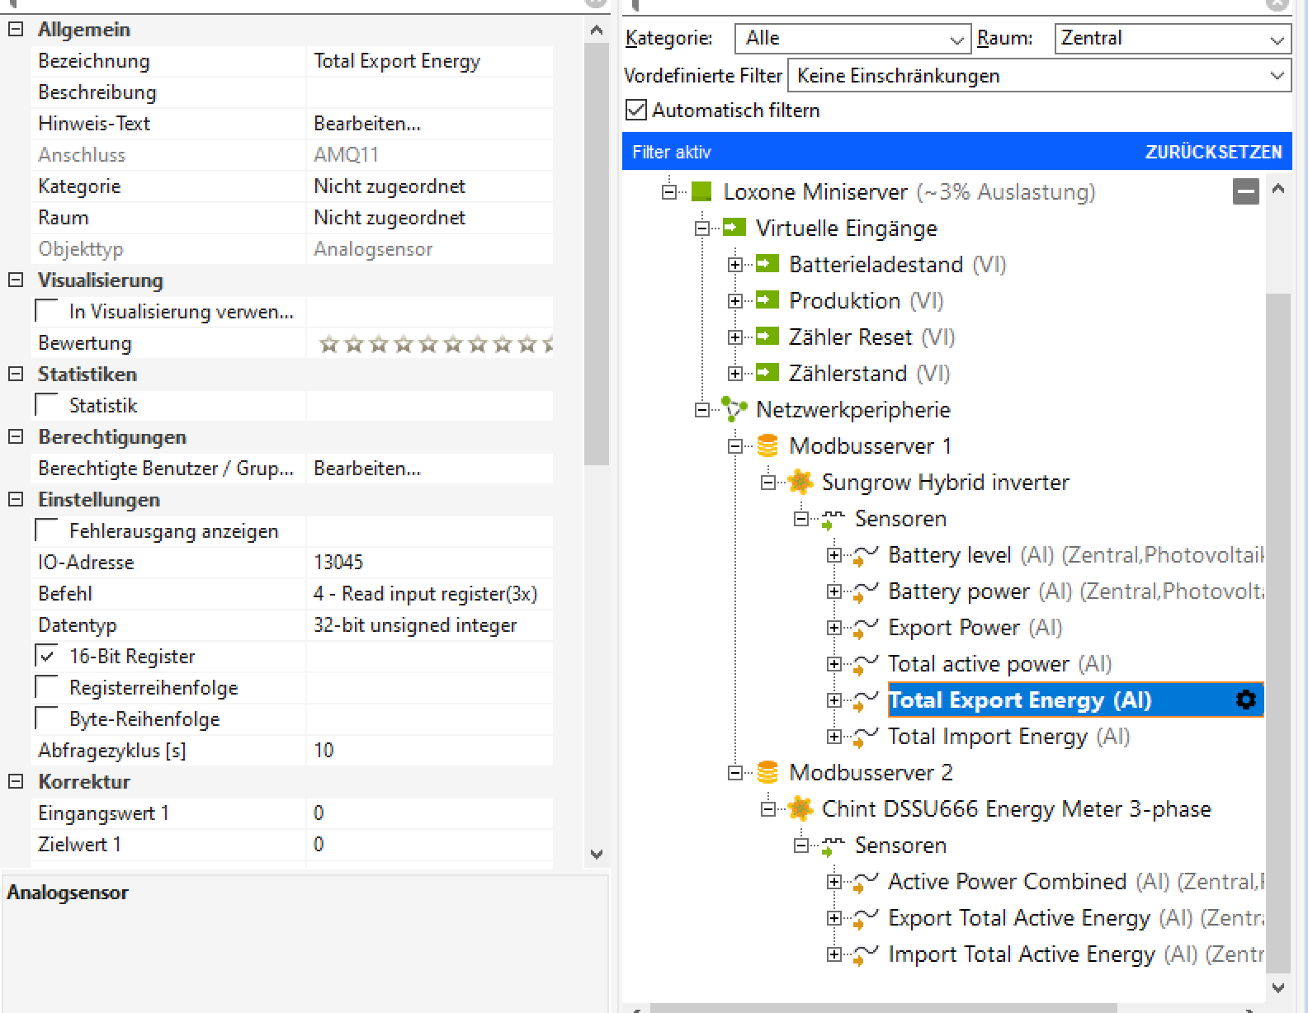This screenshot has height=1013, width=1308.
Task: Enable the Statistik checkbox
Action: coord(48,406)
